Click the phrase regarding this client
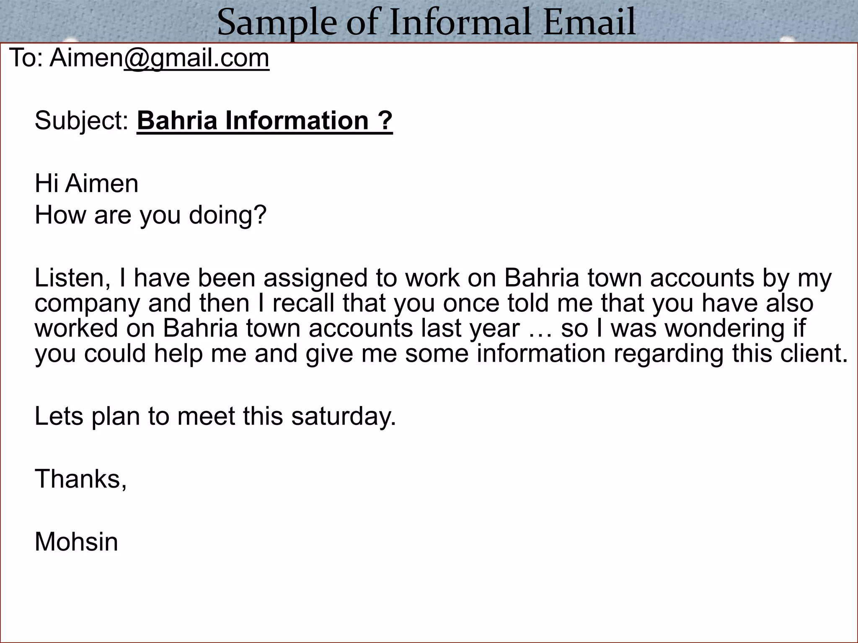Screen dimensions: 858x643 (x=731, y=354)
